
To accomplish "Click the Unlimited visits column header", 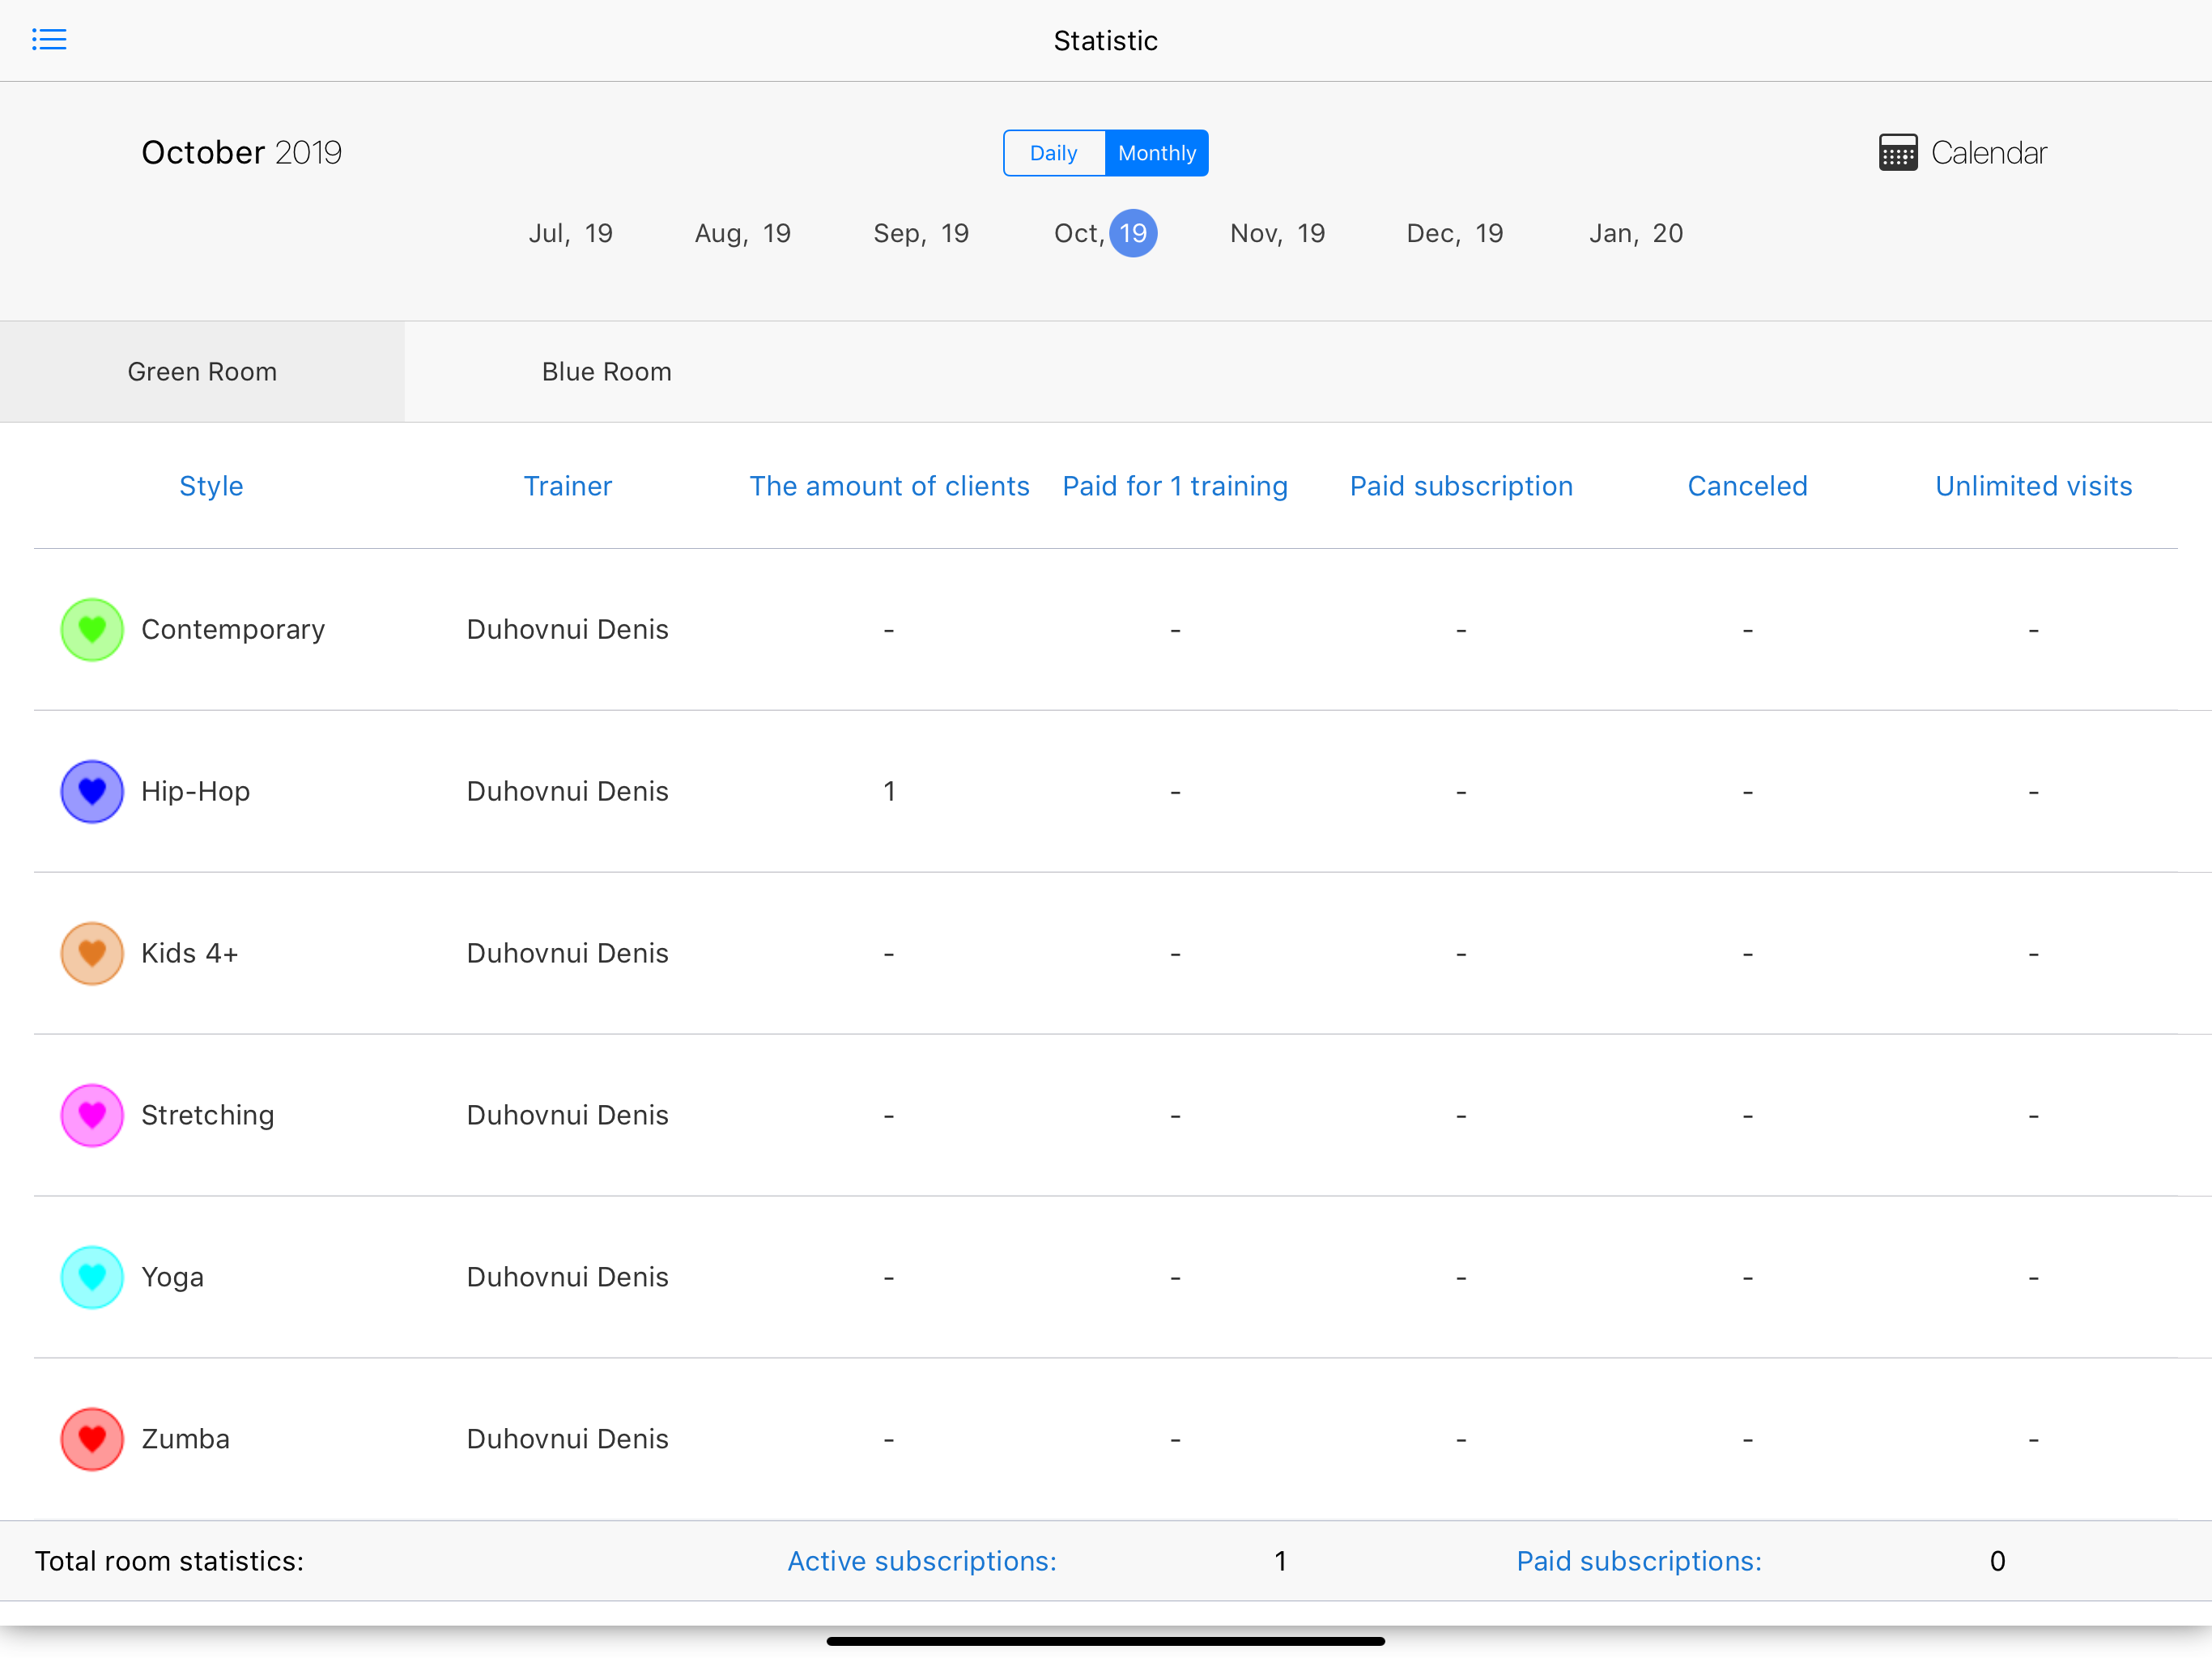I will (2033, 487).
